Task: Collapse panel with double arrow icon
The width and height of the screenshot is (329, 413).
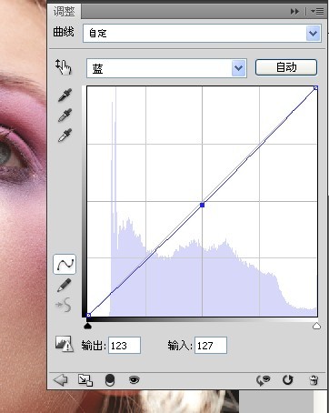Action: coord(294,12)
